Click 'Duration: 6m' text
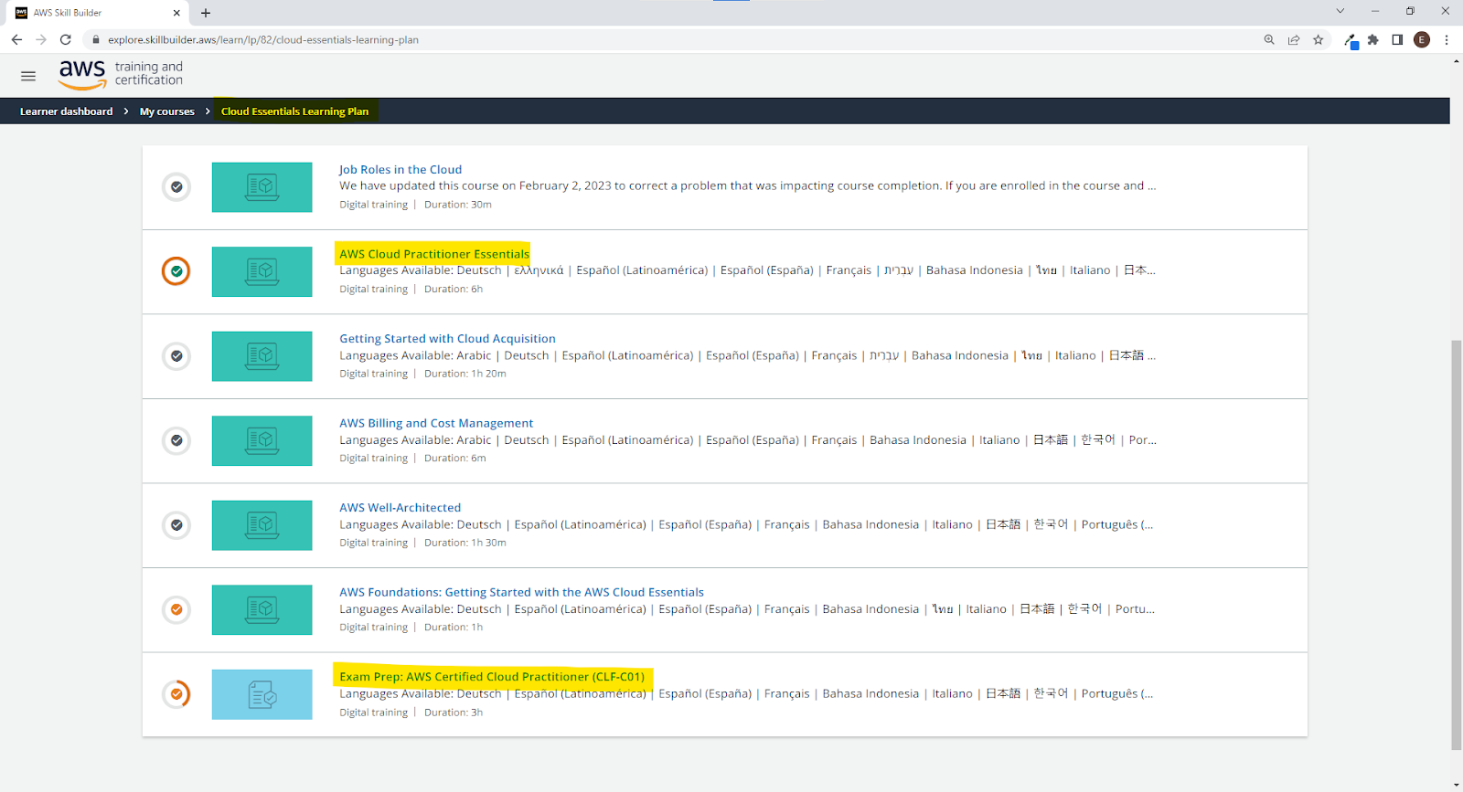 click(454, 459)
